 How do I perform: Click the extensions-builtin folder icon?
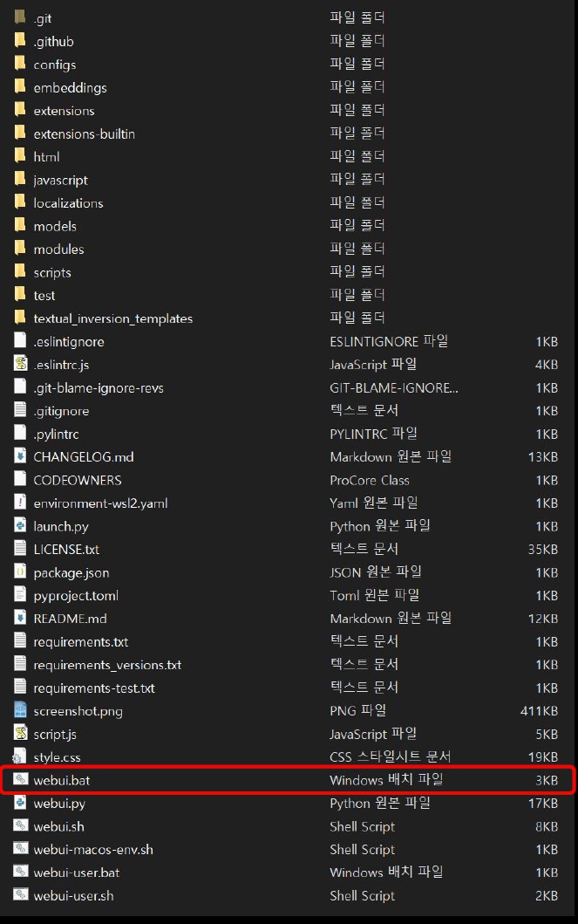20,133
